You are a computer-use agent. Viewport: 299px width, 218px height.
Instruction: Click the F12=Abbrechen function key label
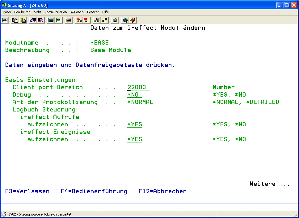pyautogui.click(x=162, y=191)
